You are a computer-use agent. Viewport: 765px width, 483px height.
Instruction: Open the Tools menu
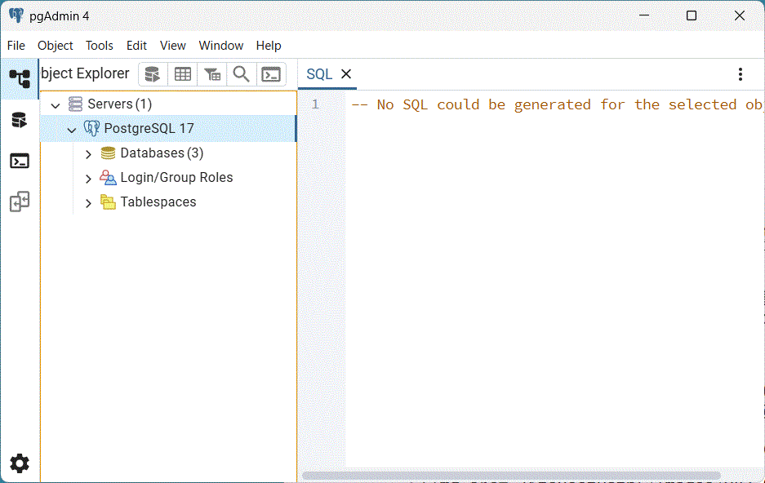click(x=100, y=46)
